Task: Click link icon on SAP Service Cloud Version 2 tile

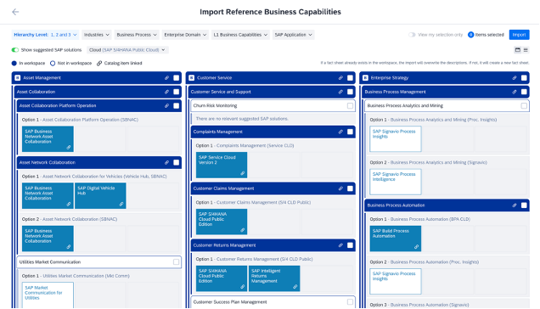Action: [243, 174]
